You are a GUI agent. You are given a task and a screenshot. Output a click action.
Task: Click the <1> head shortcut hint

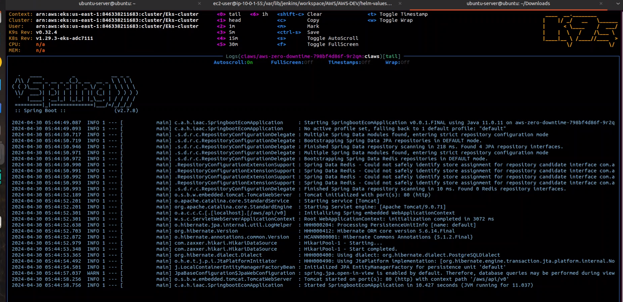pos(229,20)
